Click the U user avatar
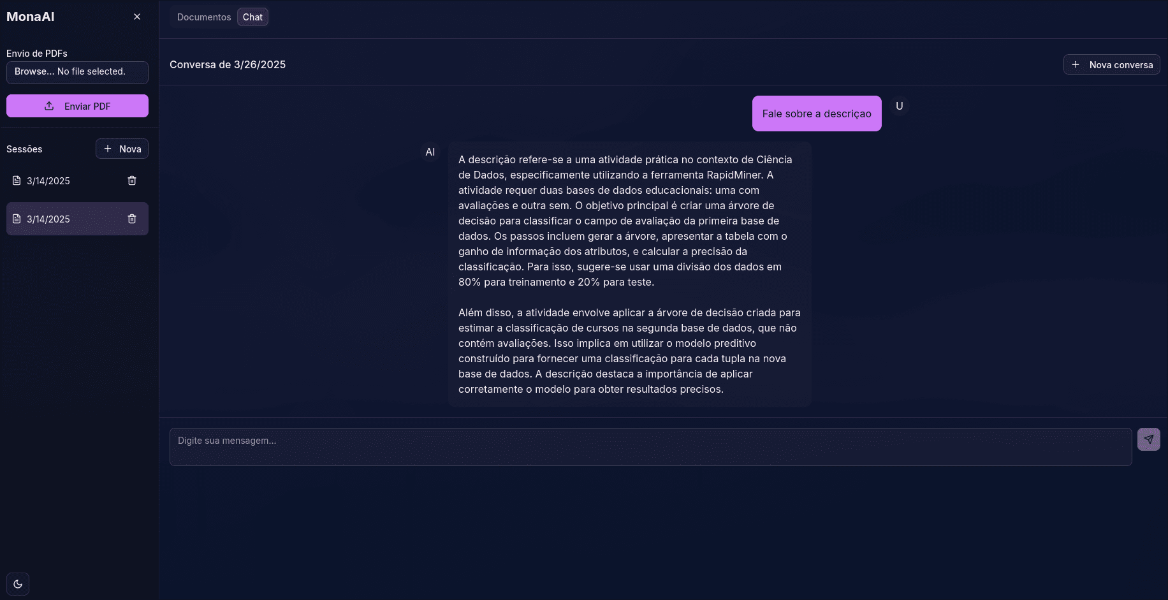This screenshot has width=1168, height=600. pos(899,106)
